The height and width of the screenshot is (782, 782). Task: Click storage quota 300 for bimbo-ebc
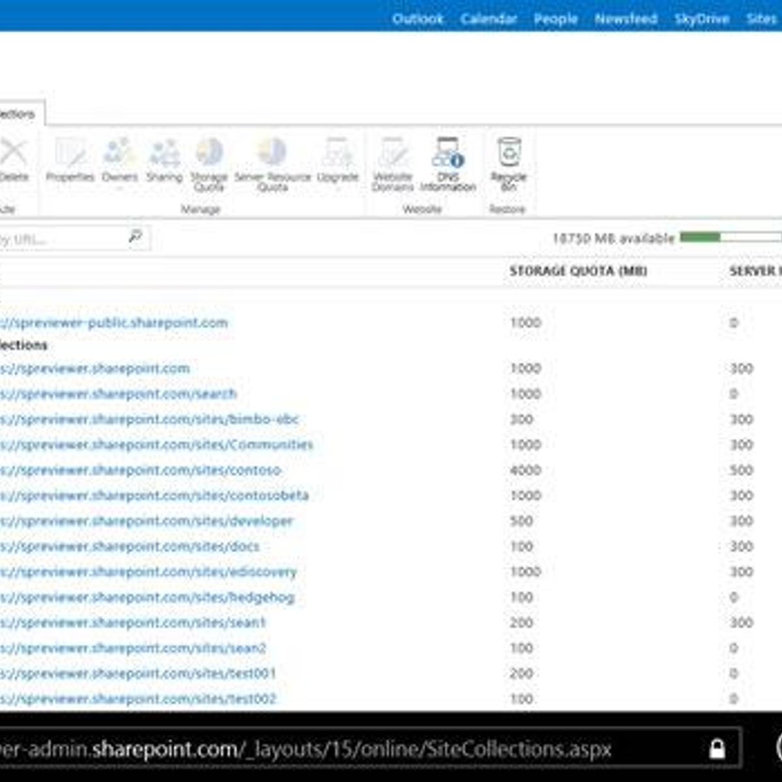tap(521, 419)
